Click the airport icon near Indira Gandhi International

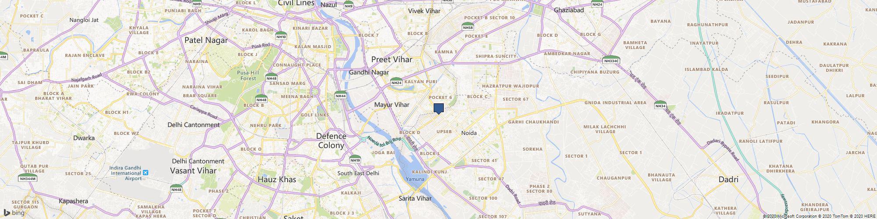pos(146,172)
